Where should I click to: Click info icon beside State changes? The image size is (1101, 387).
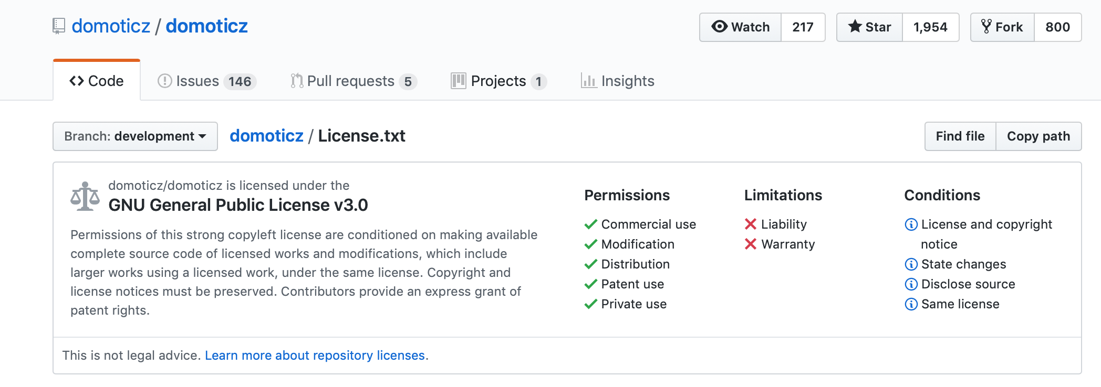pos(911,264)
